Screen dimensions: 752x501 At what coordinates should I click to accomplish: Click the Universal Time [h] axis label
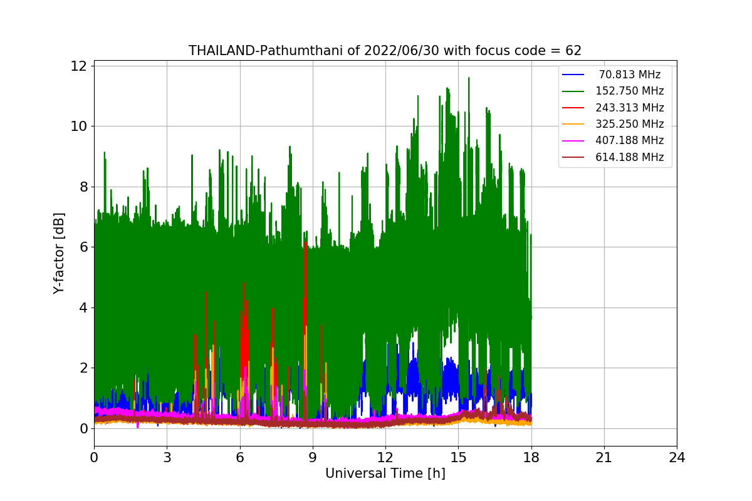385,474
